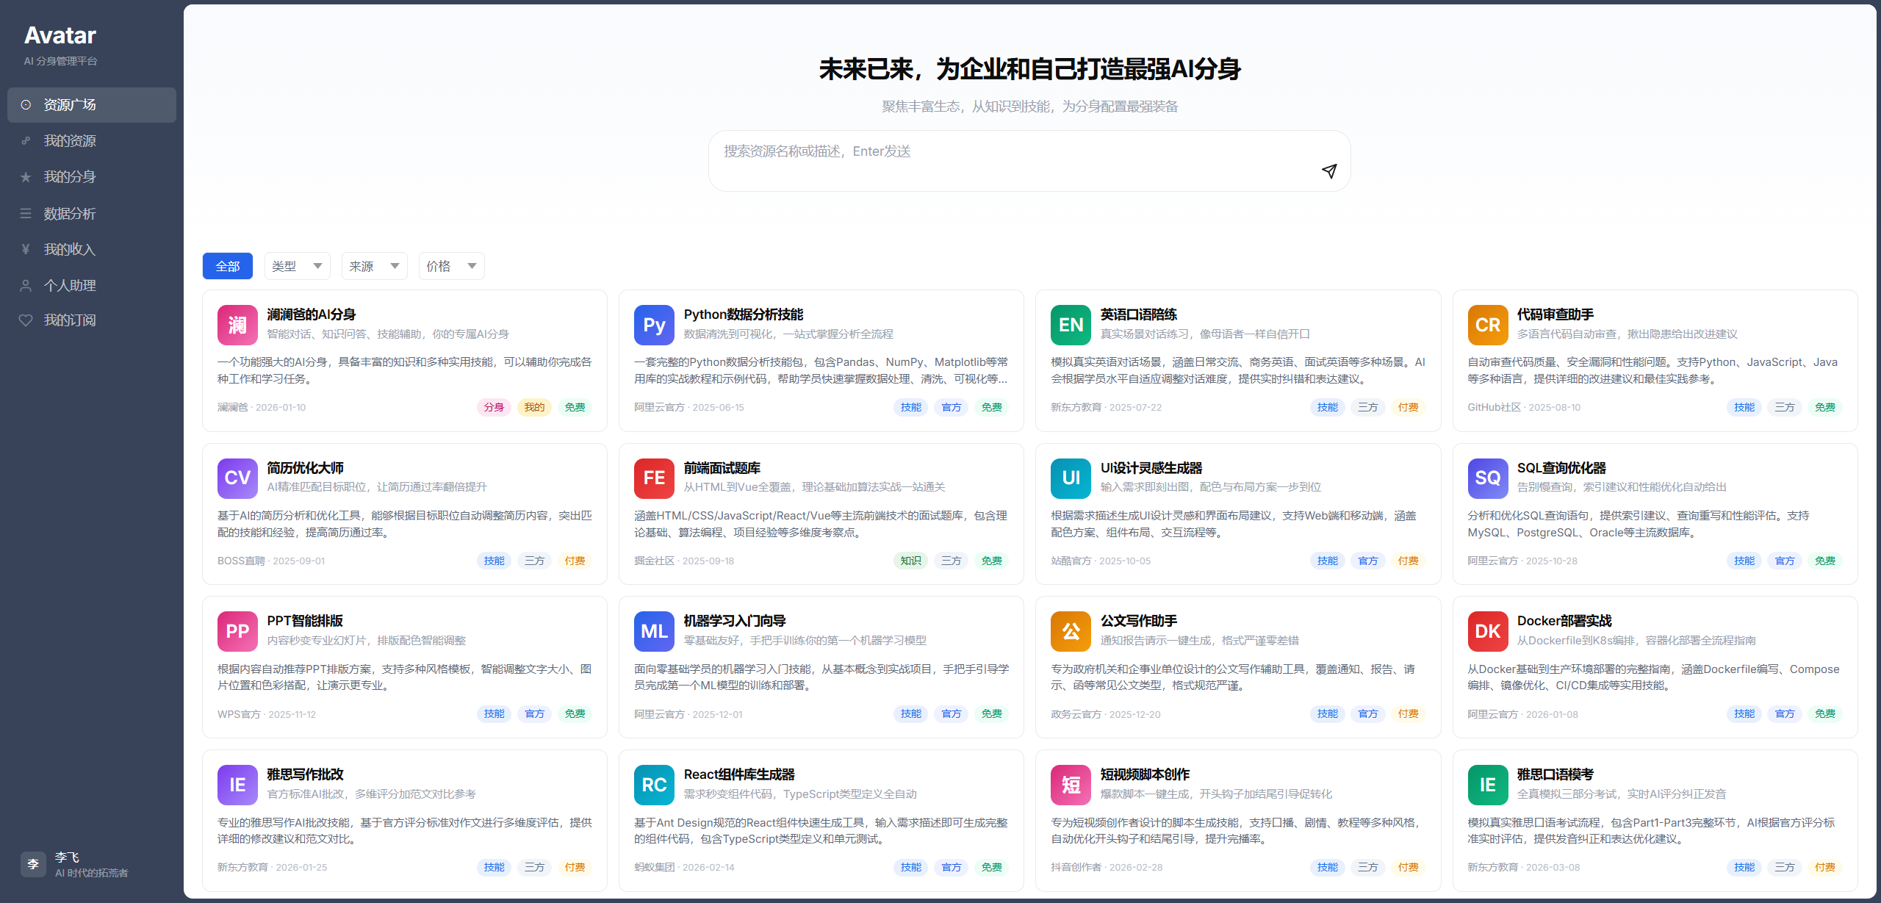Click source text '政务云官方 · 2025-12-20'
1881x903 pixels.
tap(1106, 714)
